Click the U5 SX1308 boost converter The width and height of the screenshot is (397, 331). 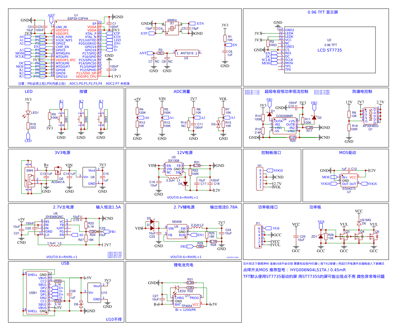[x=174, y=168]
